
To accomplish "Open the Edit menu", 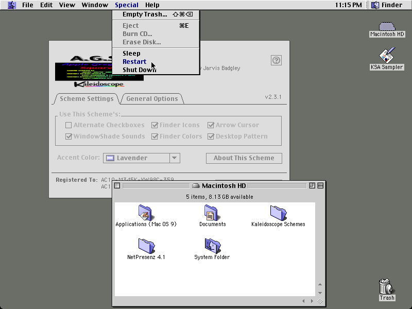I will [x=46, y=5].
